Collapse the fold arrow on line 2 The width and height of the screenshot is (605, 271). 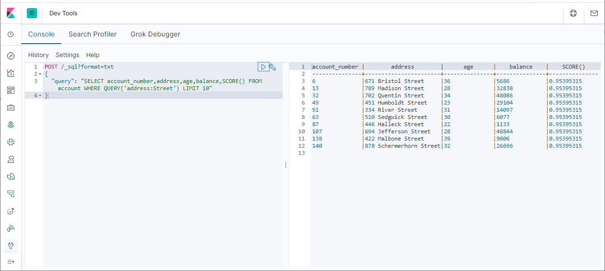(x=40, y=74)
